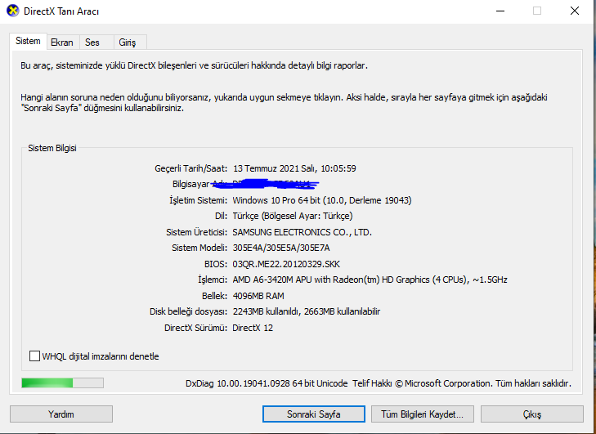This screenshot has height=434, width=596.
Task: Click the Sistem Bilgisi group heading
Action: click(52, 148)
